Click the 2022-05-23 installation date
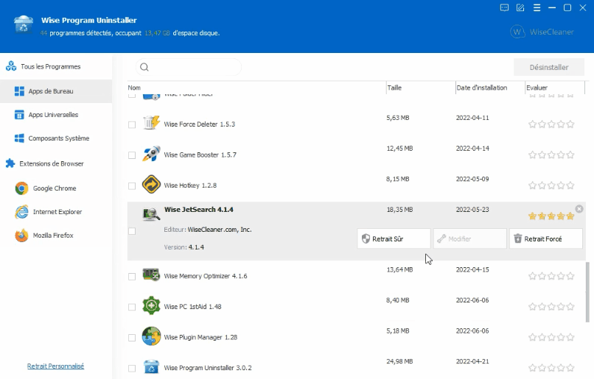 point(472,210)
